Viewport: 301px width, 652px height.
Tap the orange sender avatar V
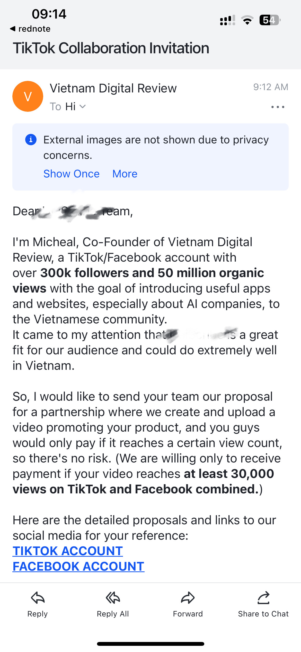[28, 96]
